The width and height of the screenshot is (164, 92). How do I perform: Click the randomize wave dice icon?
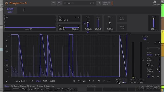[79, 81]
